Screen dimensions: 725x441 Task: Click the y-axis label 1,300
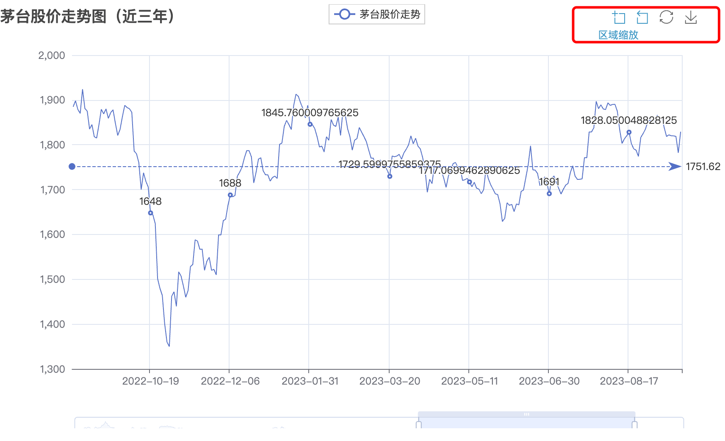[53, 369]
